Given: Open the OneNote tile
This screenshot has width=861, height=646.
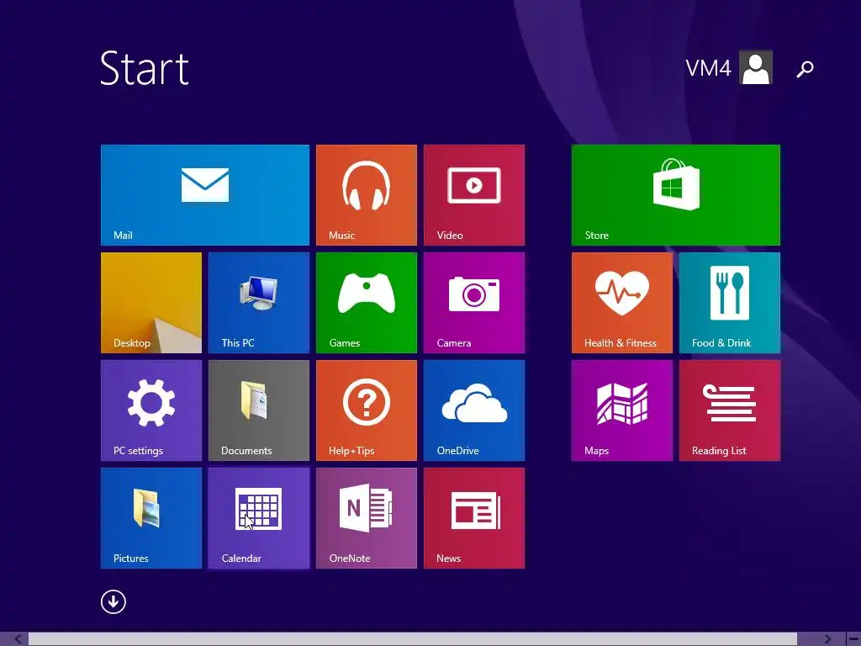Looking at the screenshot, I should point(367,518).
